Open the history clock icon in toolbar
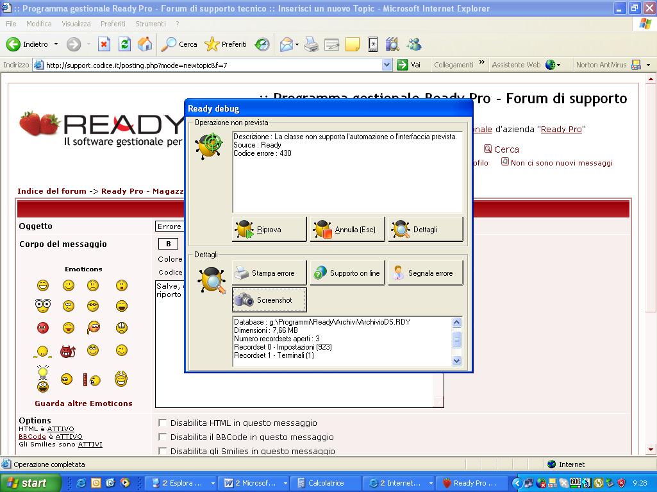 262,44
